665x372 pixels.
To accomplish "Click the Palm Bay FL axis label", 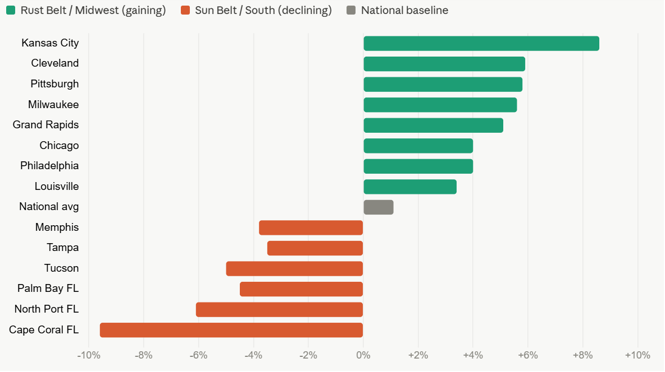I will pyautogui.click(x=48, y=288).
